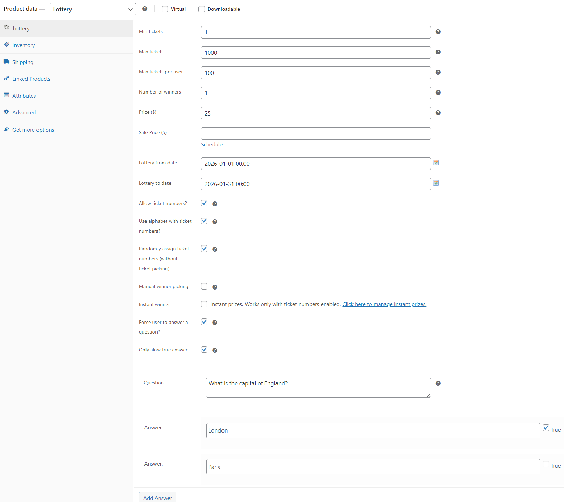Switch to the Linked Products tab
Screen dimensions: 564x502
pyautogui.click(x=31, y=79)
